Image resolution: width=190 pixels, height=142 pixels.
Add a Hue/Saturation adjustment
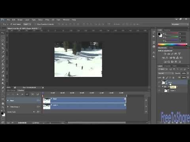coord(163,58)
